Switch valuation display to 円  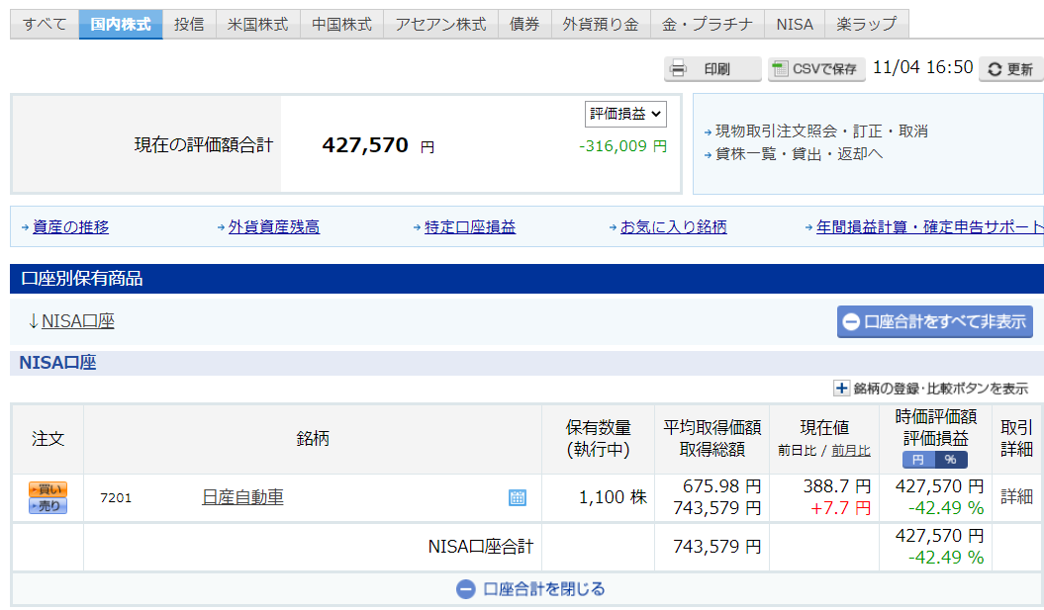tap(918, 459)
